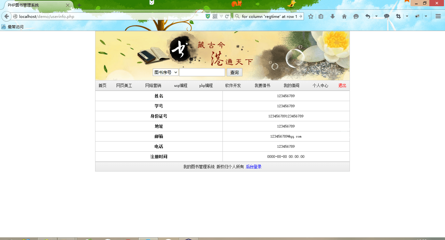This screenshot has height=240, width=445.
Task: Open the Firefox hamburger menu
Action: click(x=438, y=16)
